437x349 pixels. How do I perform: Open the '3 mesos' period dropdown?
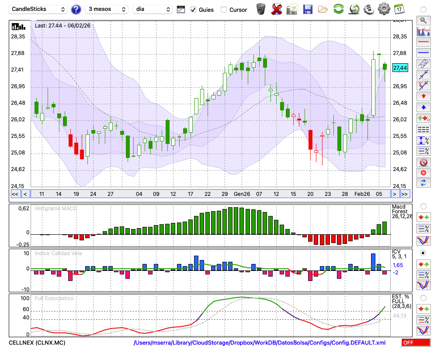coord(107,9)
